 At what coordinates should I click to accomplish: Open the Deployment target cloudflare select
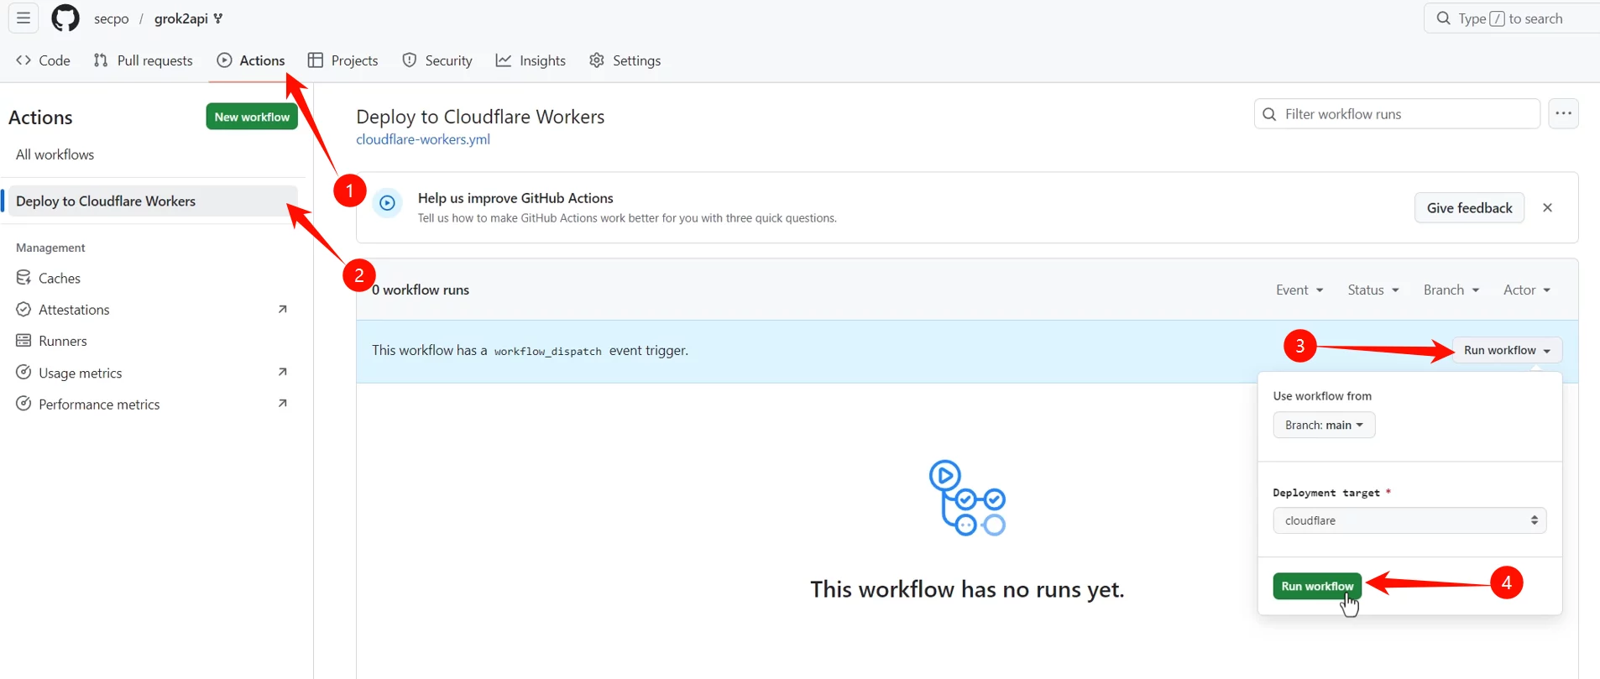1409,520
